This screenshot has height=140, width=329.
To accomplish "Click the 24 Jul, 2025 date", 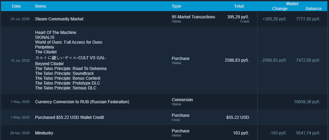I will [x=20, y=19].
